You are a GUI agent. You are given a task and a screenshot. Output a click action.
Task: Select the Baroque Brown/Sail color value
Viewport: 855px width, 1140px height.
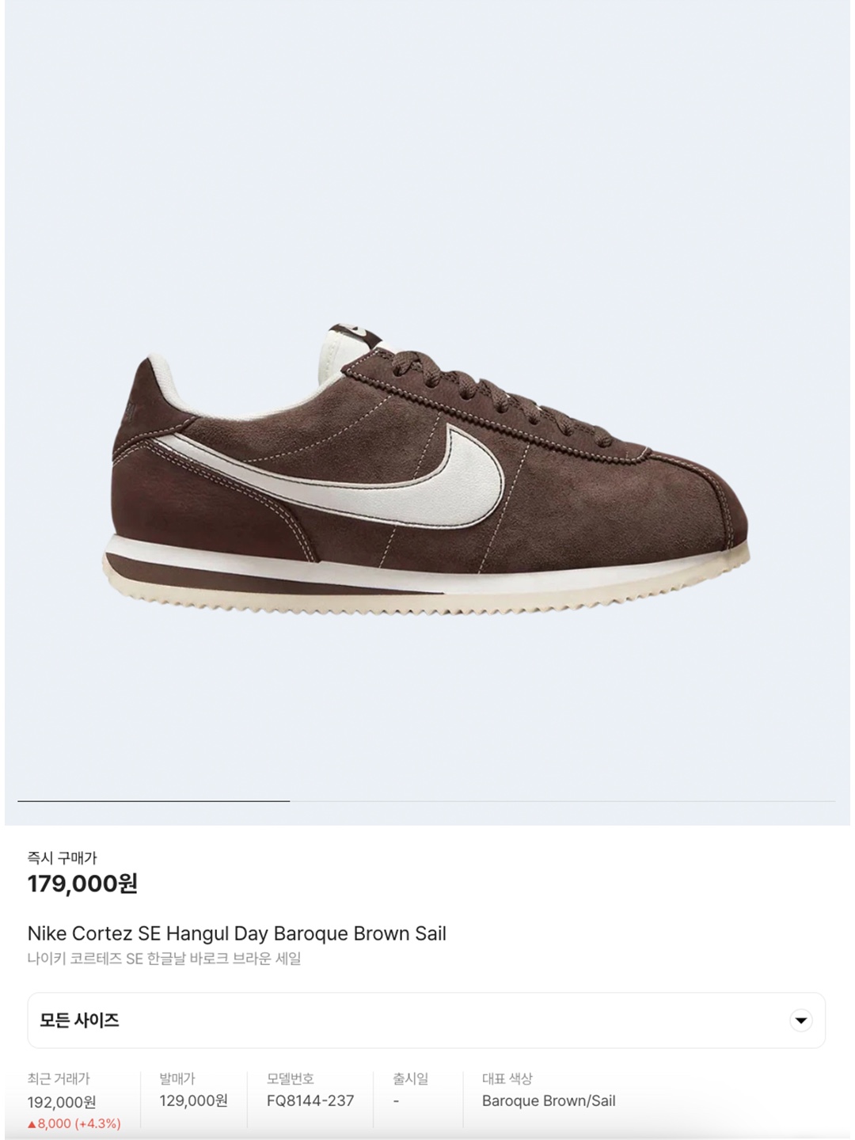pyautogui.click(x=549, y=1100)
